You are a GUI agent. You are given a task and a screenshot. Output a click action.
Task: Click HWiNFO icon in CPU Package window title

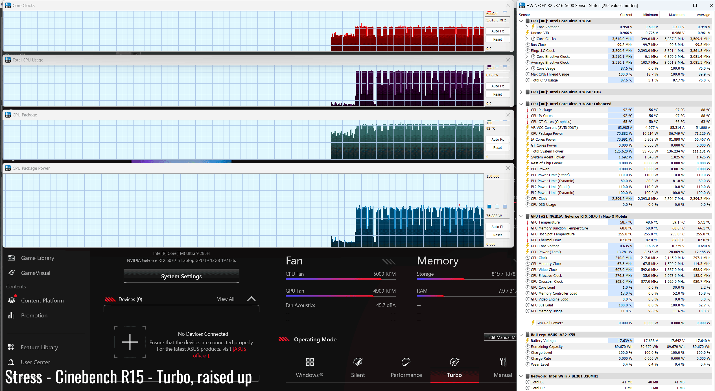[x=8, y=115]
